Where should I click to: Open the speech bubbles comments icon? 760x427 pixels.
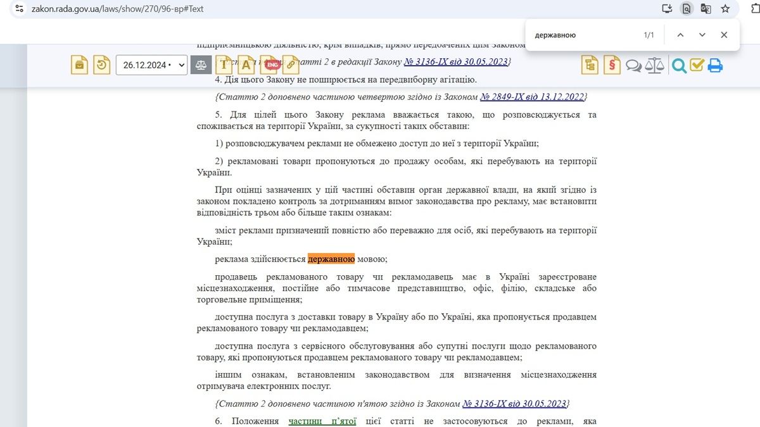tap(633, 66)
